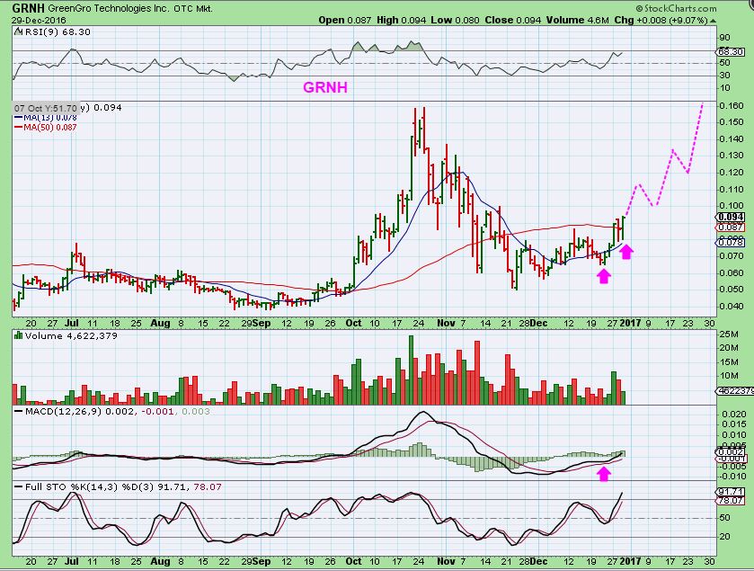The height and width of the screenshot is (571, 754).
Task: Click the 4622379 volume axis tag
Action: pos(734,391)
